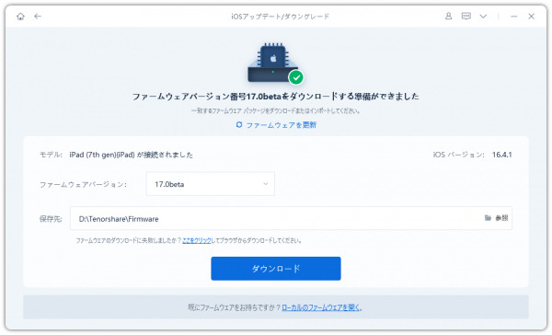This screenshot has height=335, width=552.
Task: Click the ファームウェアを更新 link
Action: (282, 125)
